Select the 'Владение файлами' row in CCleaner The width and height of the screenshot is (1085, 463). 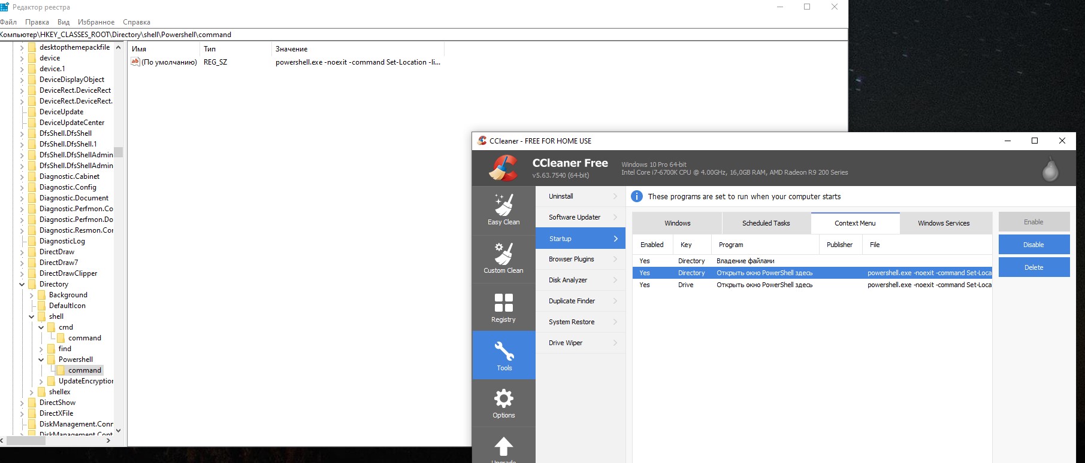tap(812, 261)
